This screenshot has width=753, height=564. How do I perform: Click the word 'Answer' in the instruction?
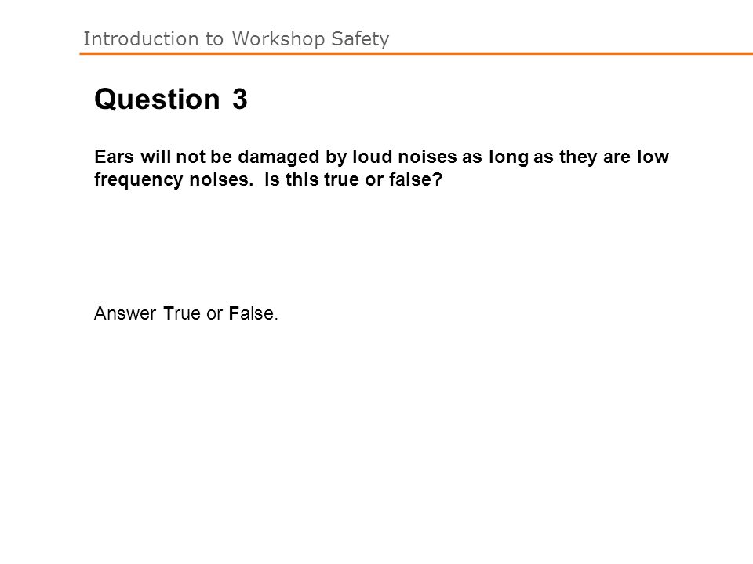pos(125,313)
